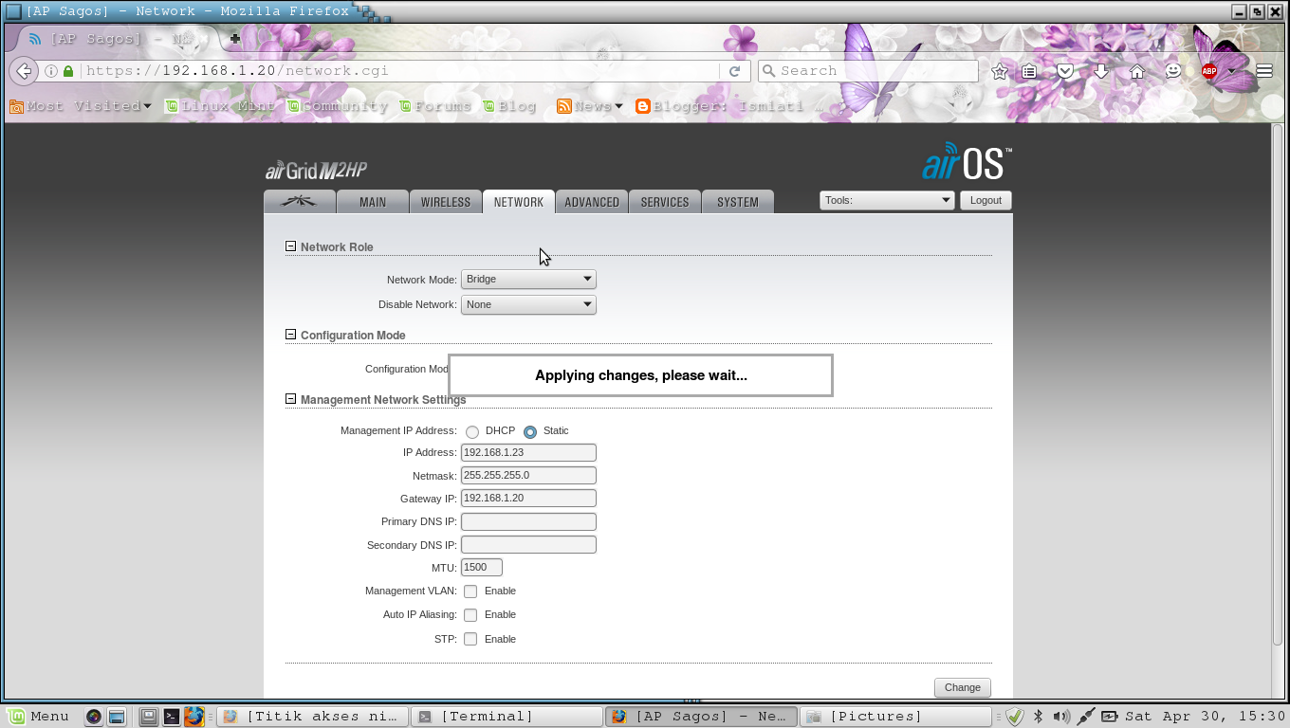The image size is (1290, 728).
Task: Switch to the SYSTEM tab
Action: (x=737, y=201)
